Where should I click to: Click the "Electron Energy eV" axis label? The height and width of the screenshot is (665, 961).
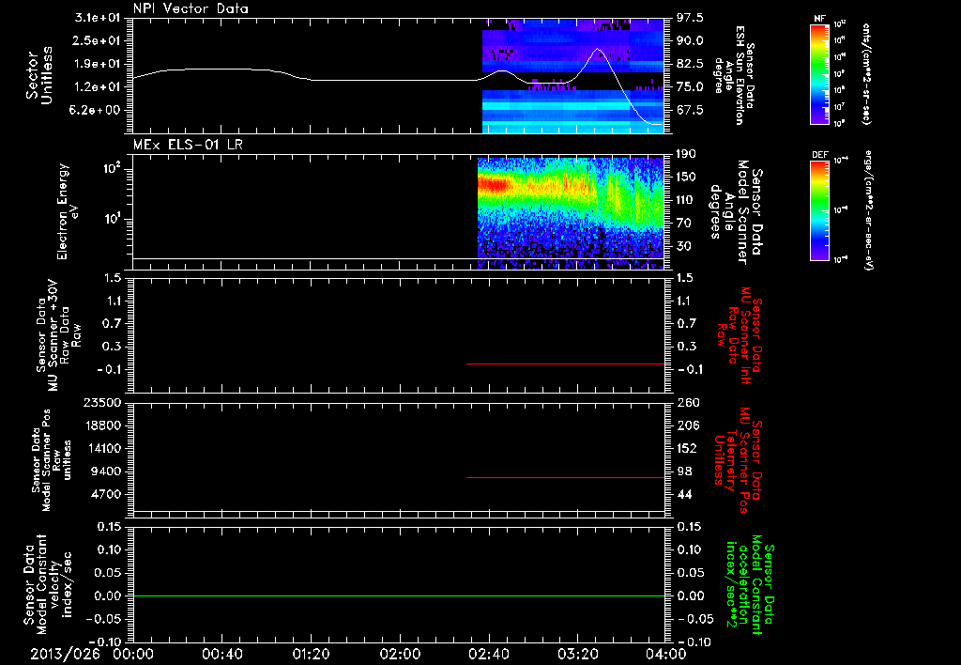tap(68, 211)
